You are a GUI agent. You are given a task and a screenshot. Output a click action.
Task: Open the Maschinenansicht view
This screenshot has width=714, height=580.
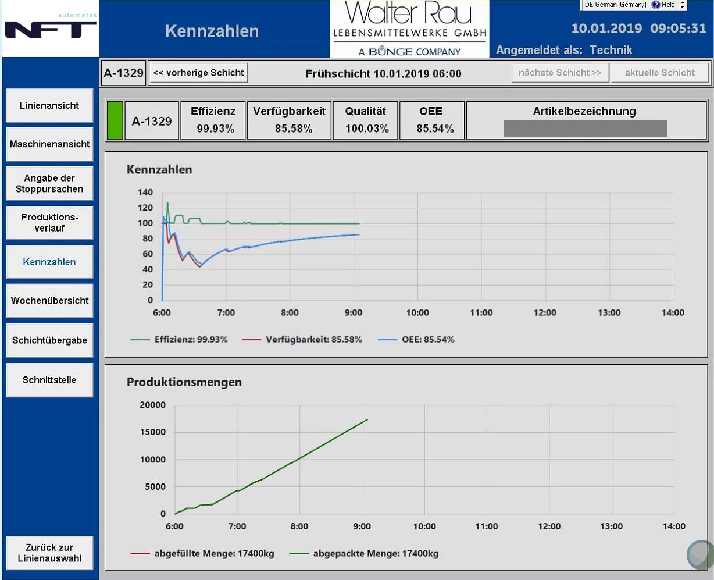[49, 144]
